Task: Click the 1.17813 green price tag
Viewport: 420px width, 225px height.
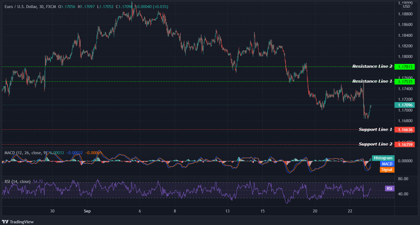Action: pyautogui.click(x=404, y=67)
